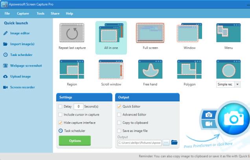Click the Settings panel header
The height and width of the screenshot is (160, 250).
(x=84, y=97)
